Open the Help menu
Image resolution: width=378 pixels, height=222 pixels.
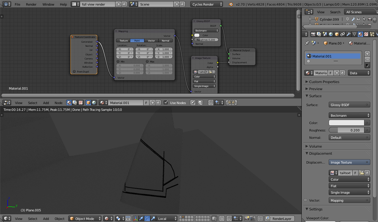63,4
